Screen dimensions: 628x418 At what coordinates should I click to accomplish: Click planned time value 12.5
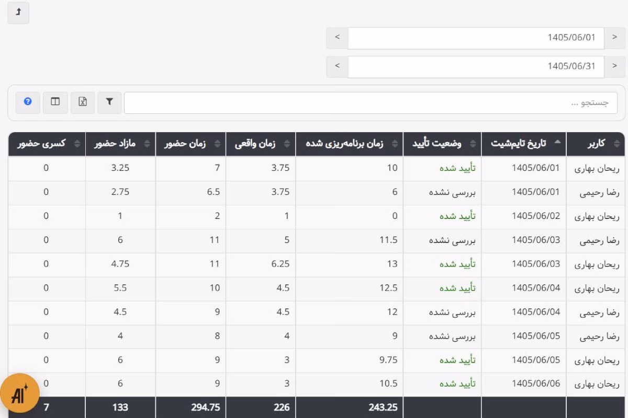point(388,288)
